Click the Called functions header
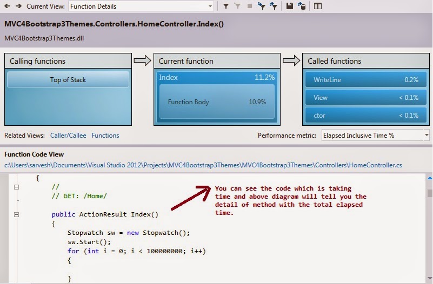 [366, 61]
